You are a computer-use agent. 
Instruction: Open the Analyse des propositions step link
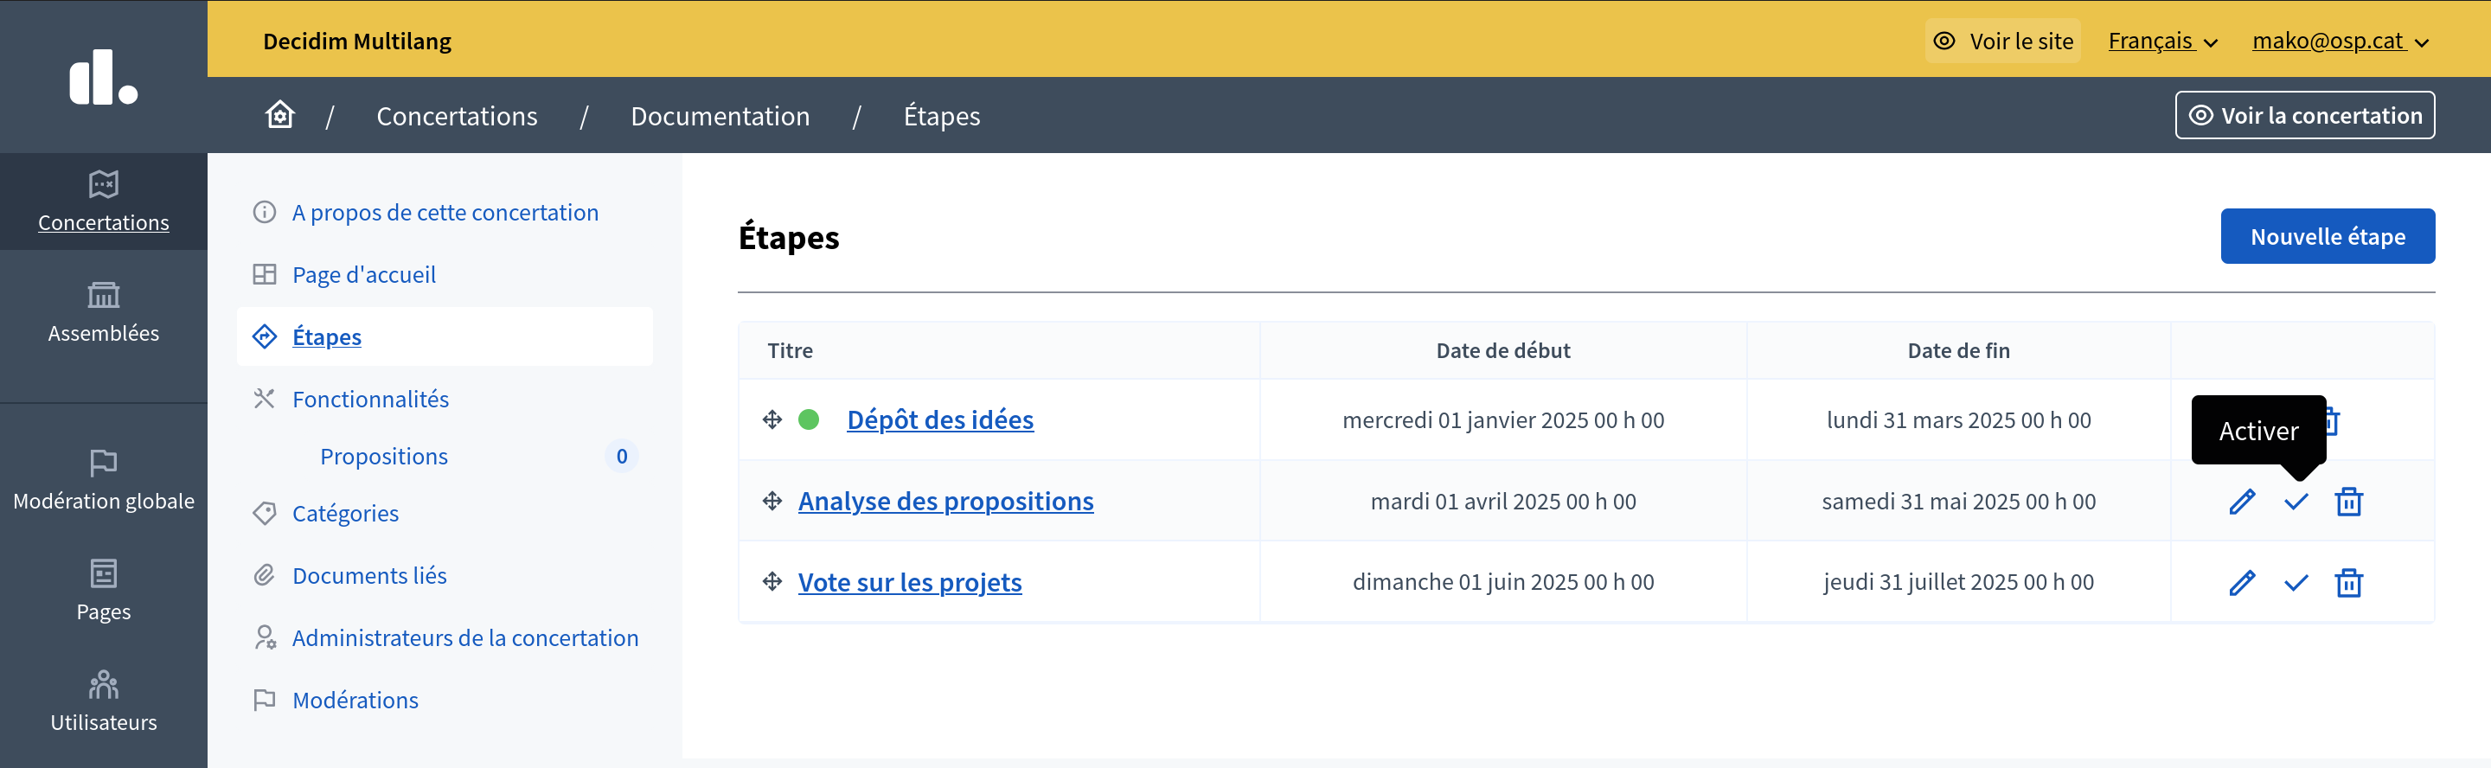945,501
